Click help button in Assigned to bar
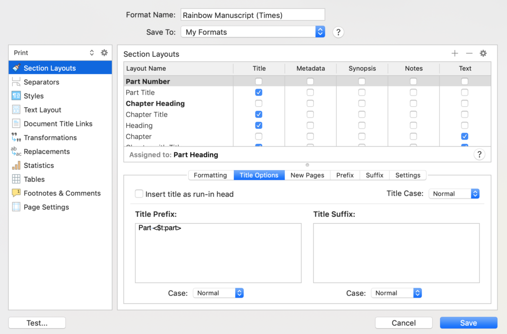Screen dimensions: 507x334 (x=479, y=154)
